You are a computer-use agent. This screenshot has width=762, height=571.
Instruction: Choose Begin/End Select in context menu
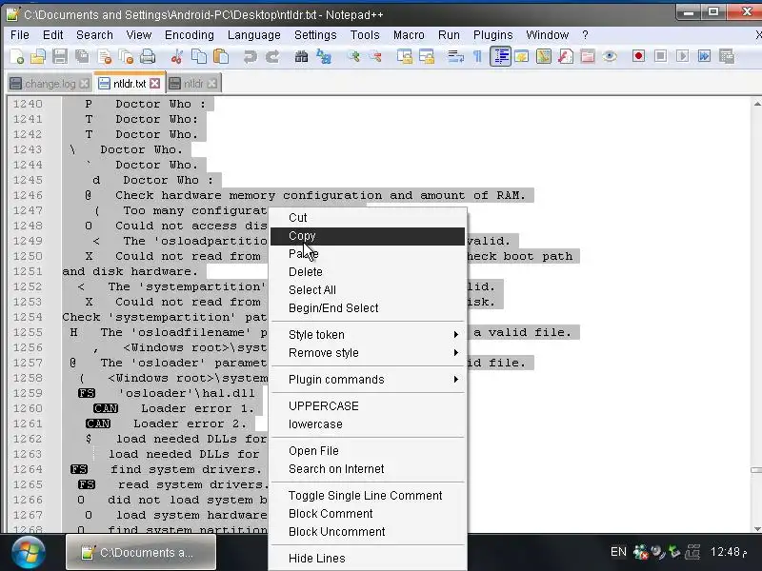pos(368,307)
